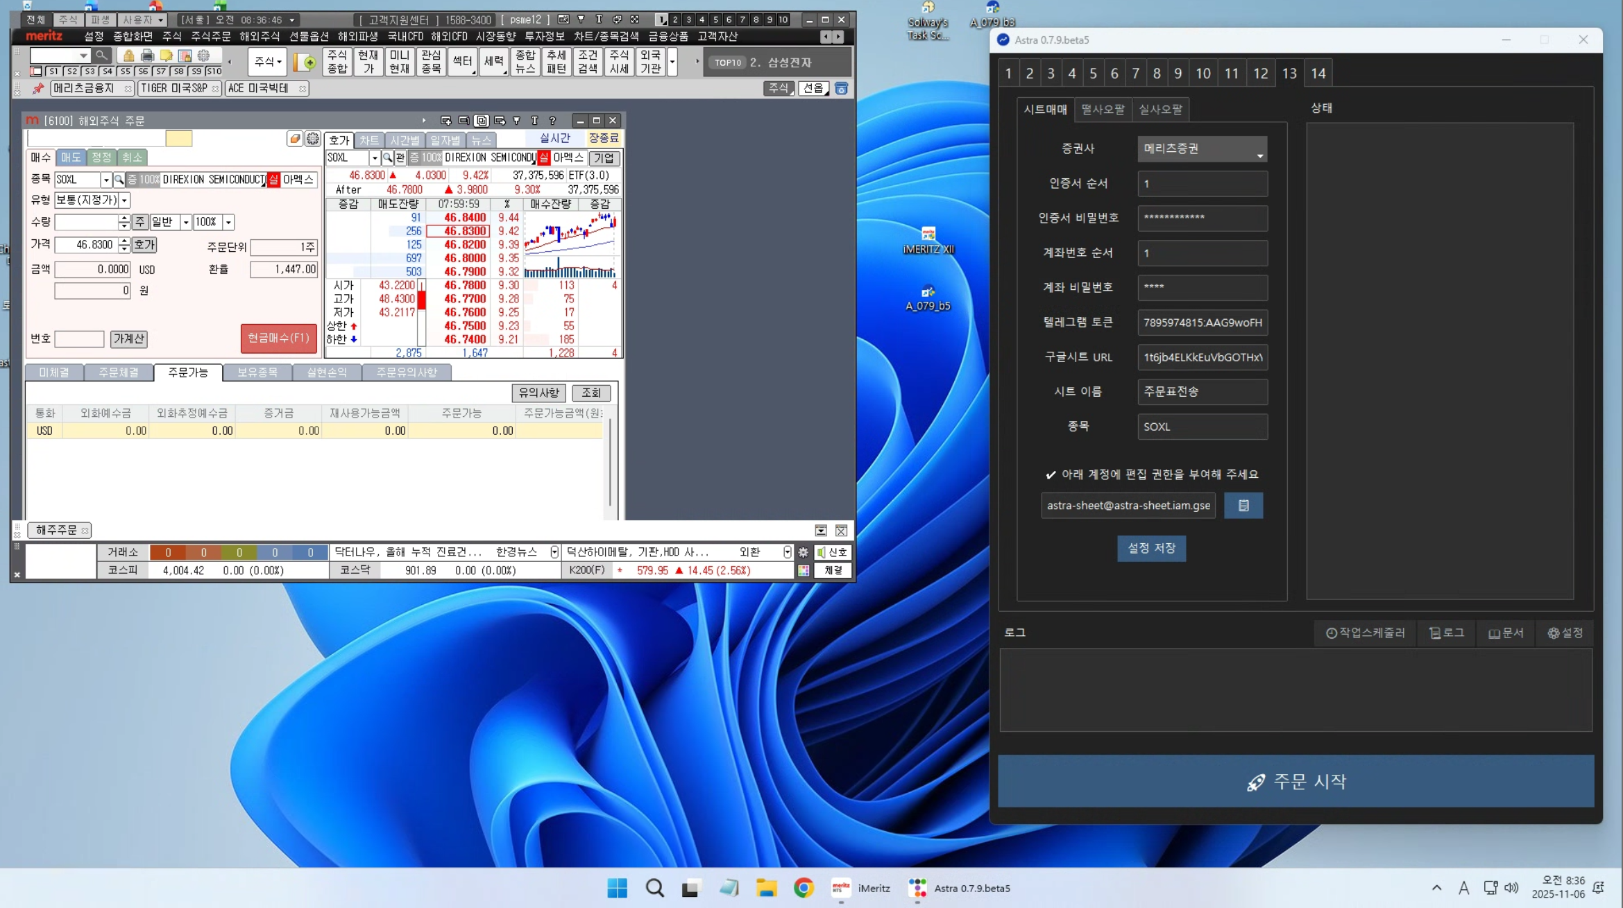The image size is (1623, 908).
Task: Open the 해외주식 menu in Meritz menu bar
Action: pos(259,36)
